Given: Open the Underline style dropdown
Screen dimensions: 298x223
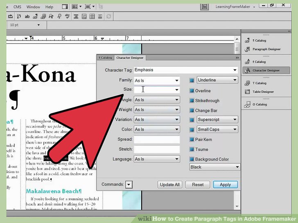Looking at the screenshot, I should pos(217,80).
